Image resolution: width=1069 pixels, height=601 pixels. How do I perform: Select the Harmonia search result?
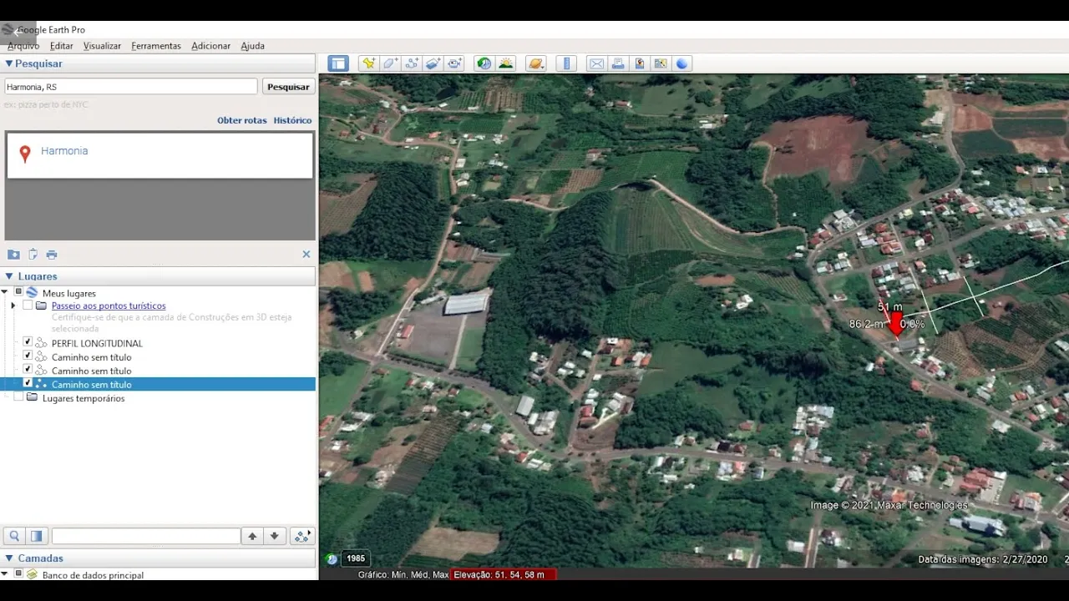pyautogui.click(x=160, y=154)
